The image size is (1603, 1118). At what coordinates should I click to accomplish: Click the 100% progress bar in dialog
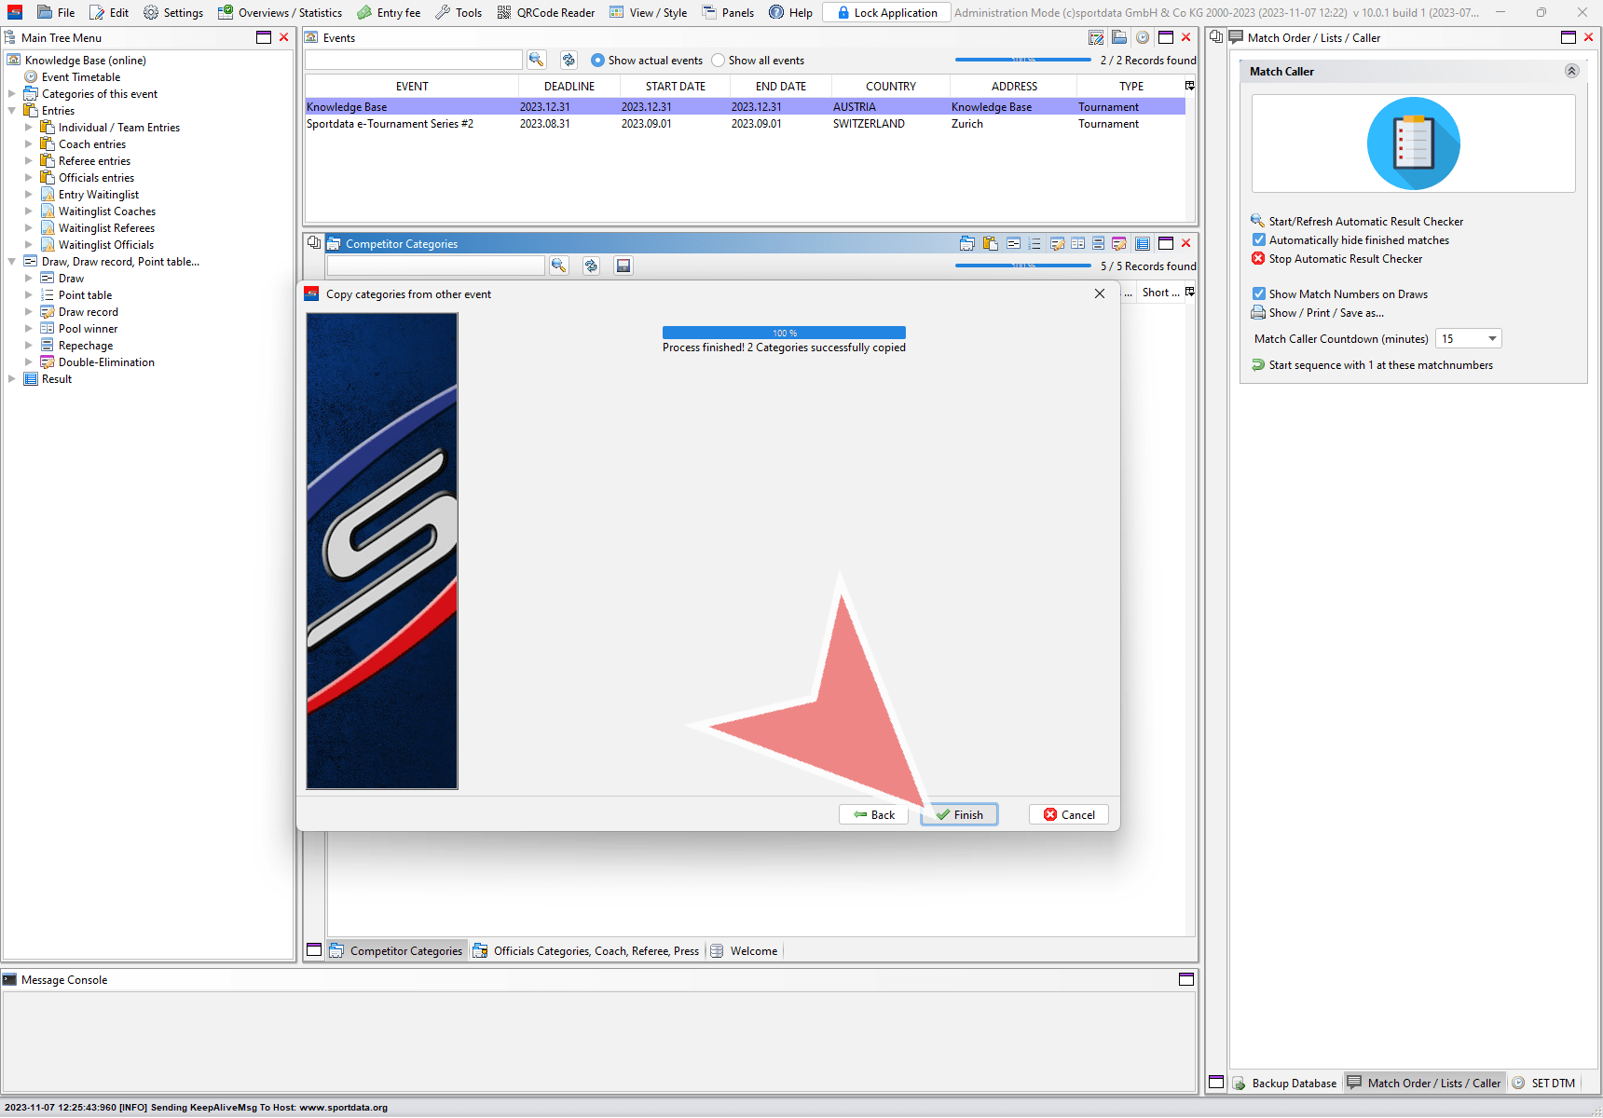tap(784, 333)
